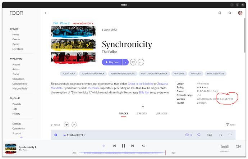Expand the album review chevron

pyautogui.click(x=143, y=107)
